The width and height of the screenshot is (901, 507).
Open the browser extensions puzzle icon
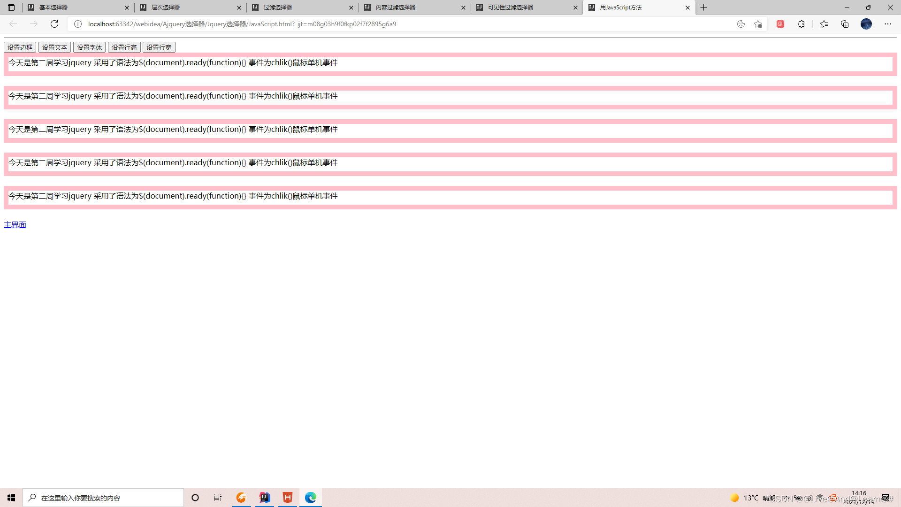[x=801, y=24]
